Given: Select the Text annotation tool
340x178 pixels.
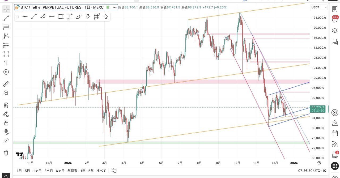Looking at the screenshot, I should [6, 63].
